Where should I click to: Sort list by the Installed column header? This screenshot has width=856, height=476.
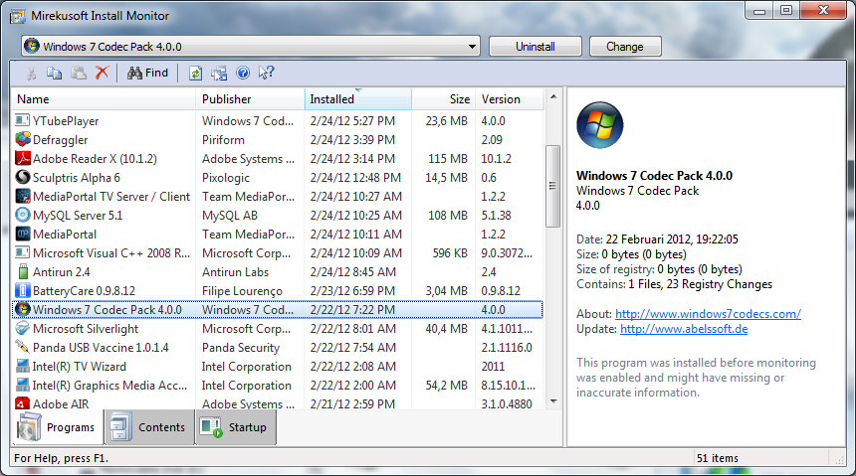coord(357,99)
